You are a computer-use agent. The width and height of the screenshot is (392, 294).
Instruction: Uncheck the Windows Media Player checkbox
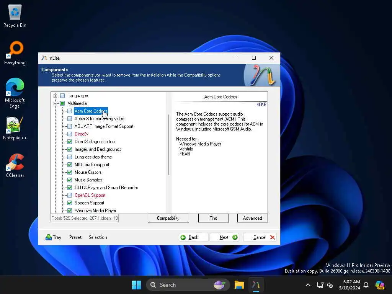click(x=70, y=211)
